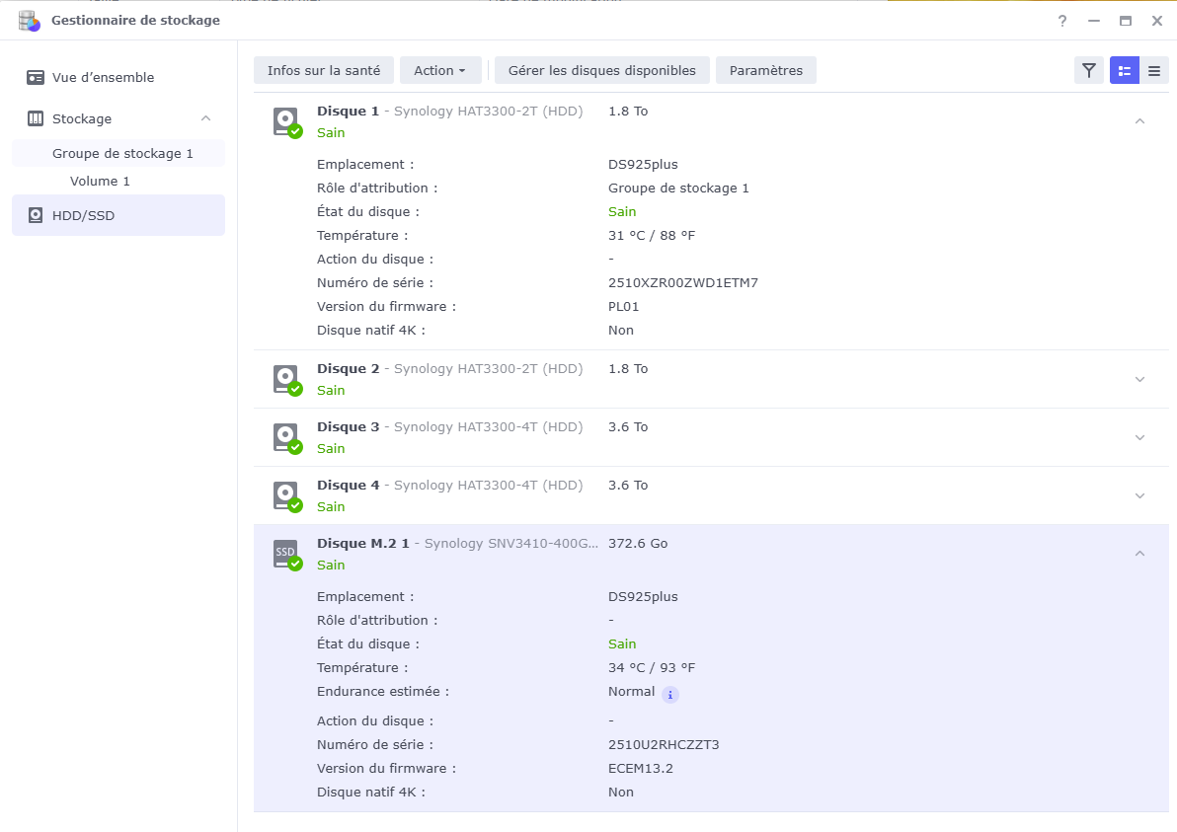The image size is (1177, 832).
Task: Click the Disque 2 HDD icon
Action: coord(286,380)
